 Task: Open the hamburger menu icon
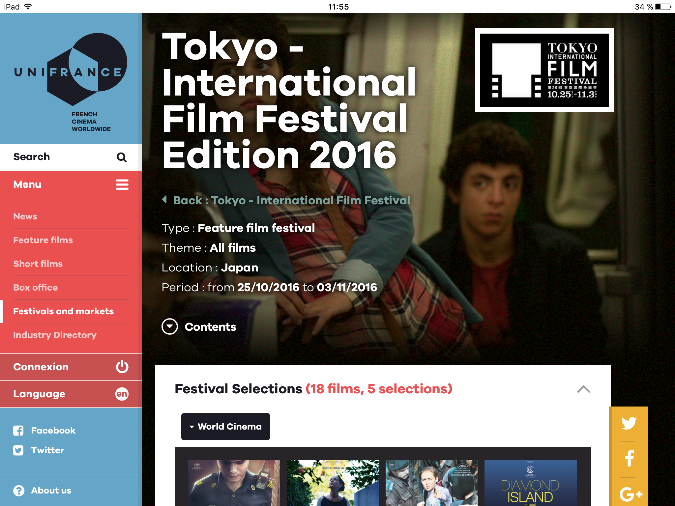(122, 184)
